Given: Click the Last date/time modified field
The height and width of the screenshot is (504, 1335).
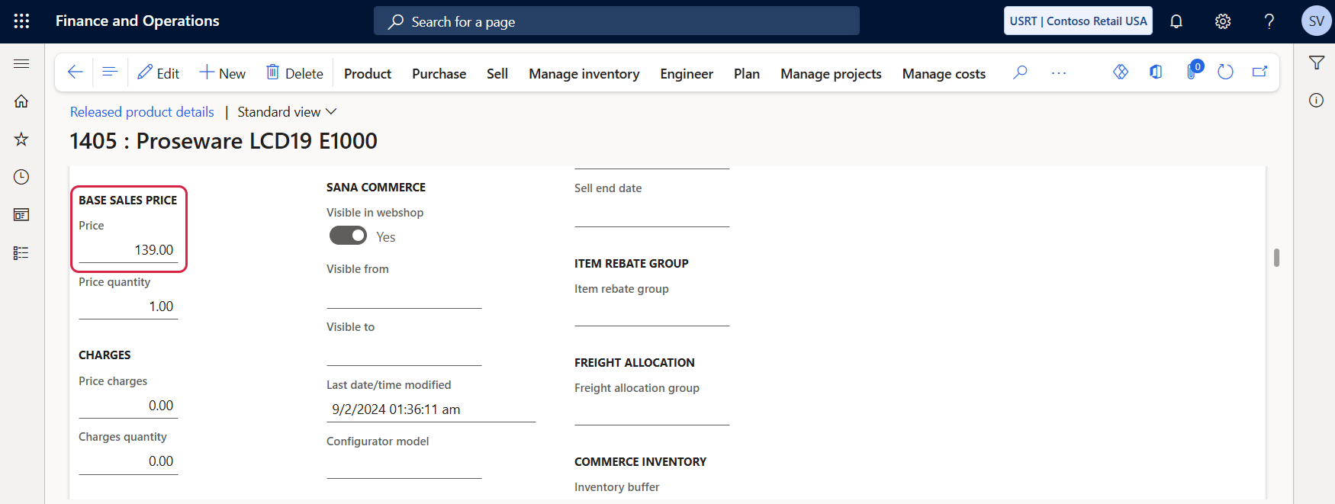Looking at the screenshot, I should pyautogui.click(x=431, y=409).
